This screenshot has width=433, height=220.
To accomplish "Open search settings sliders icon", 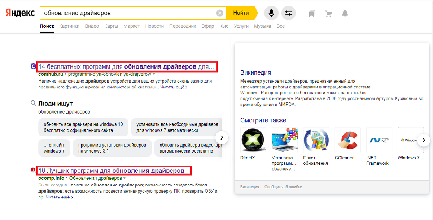I will click(x=288, y=13).
